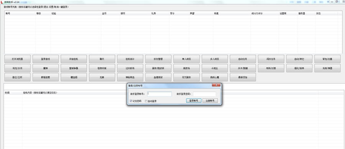Click the 血魂炼狱 button
The image size is (345, 149).
(158, 77)
